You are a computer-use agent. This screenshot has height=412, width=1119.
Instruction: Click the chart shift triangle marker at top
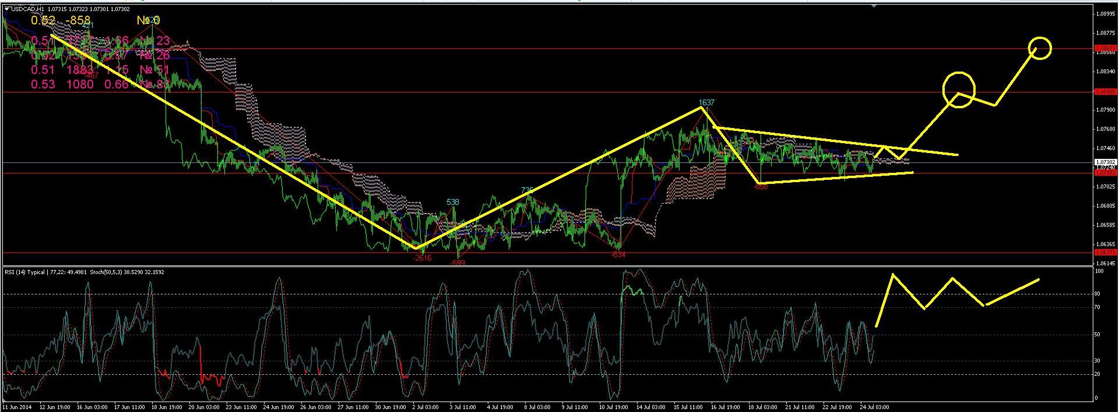click(874, 5)
